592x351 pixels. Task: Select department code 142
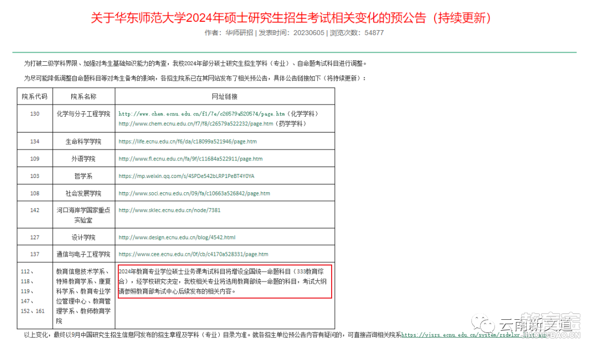pyautogui.click(x=35, y=210)
